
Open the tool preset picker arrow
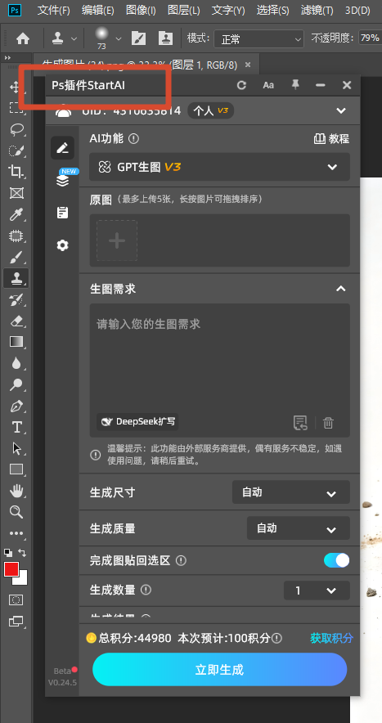(x=74, y=38)
